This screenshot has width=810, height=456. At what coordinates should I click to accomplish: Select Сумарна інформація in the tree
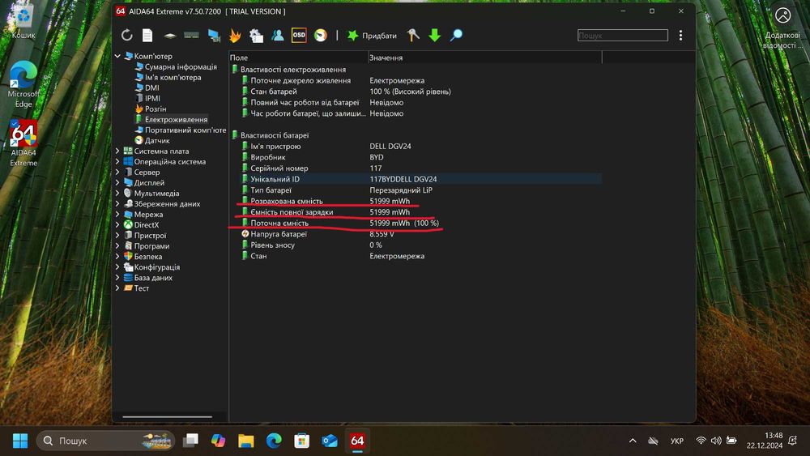pos(181,66)
